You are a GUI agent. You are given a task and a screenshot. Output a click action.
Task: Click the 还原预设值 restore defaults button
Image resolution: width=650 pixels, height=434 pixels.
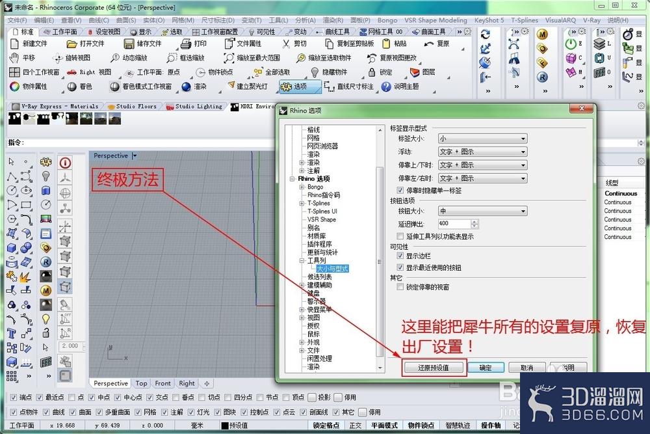click(x=434, y=368)
